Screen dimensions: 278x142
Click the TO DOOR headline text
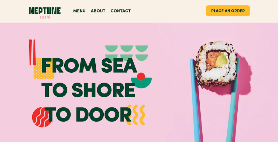click(x=88, y=114)
